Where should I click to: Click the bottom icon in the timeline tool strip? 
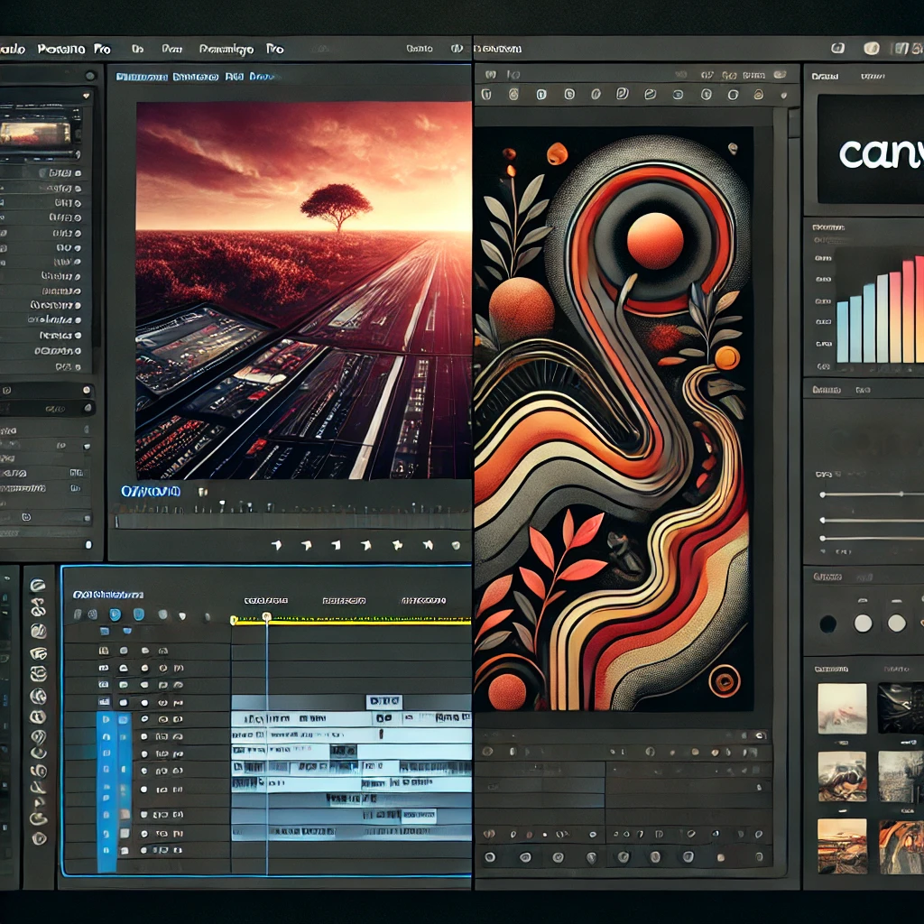pyautogui.click(x=38, y=837)
